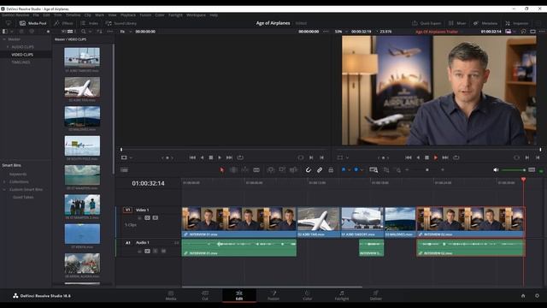Select the Trim Edit Mode tool

pyautogui.click(x=233, y=170)
